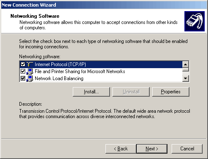Click the networking software scrollbar thumb
This screenshot has width=208, height=159.
tap(186, 69)
